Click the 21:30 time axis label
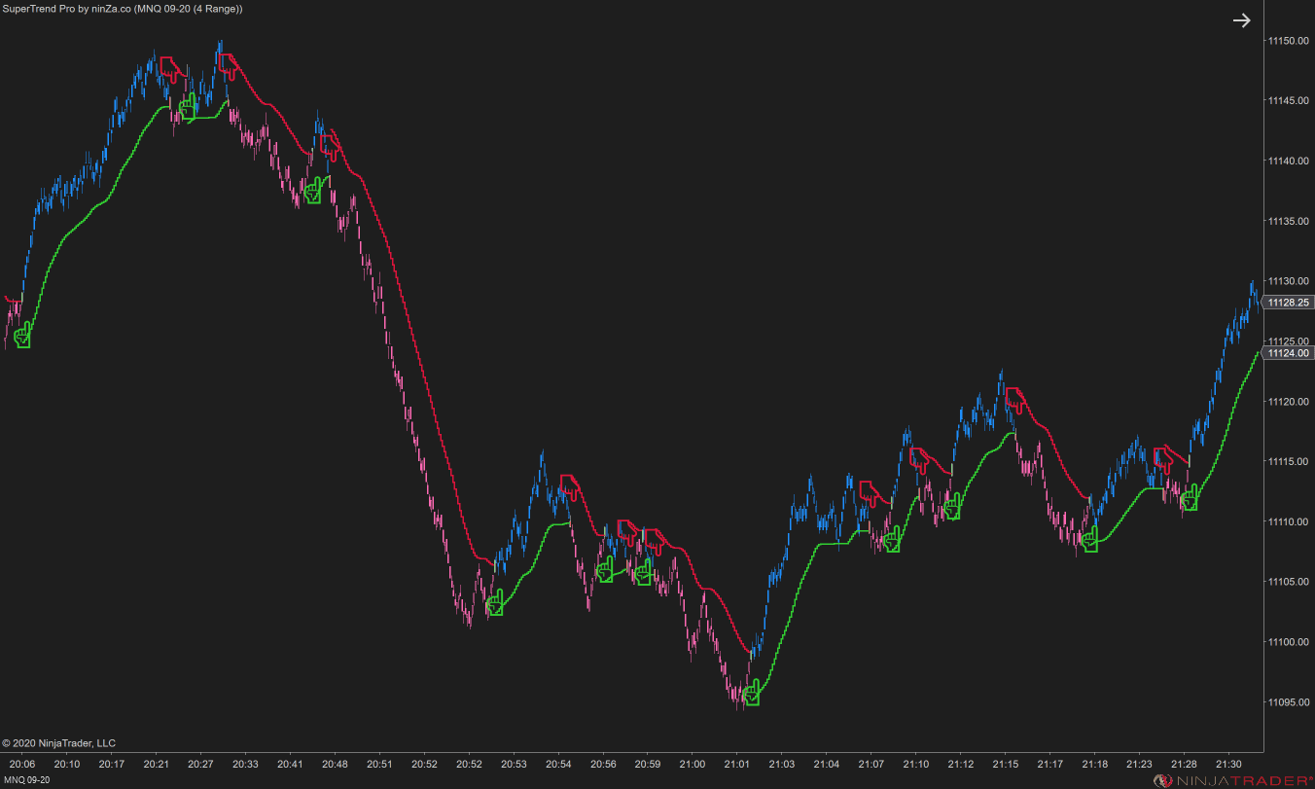Screen dimensions: 1315x789 tap(1229, 765)
